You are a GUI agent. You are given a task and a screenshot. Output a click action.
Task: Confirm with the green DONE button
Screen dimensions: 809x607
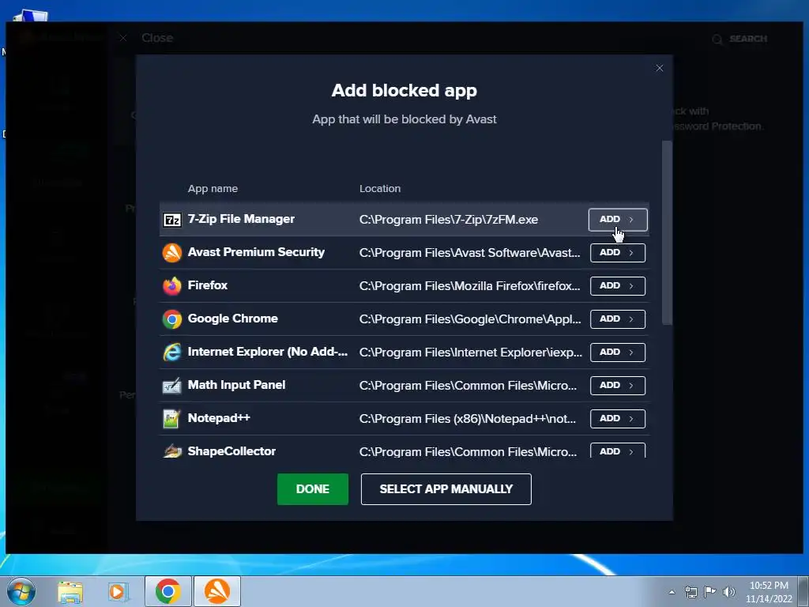[x=313, y=488]
